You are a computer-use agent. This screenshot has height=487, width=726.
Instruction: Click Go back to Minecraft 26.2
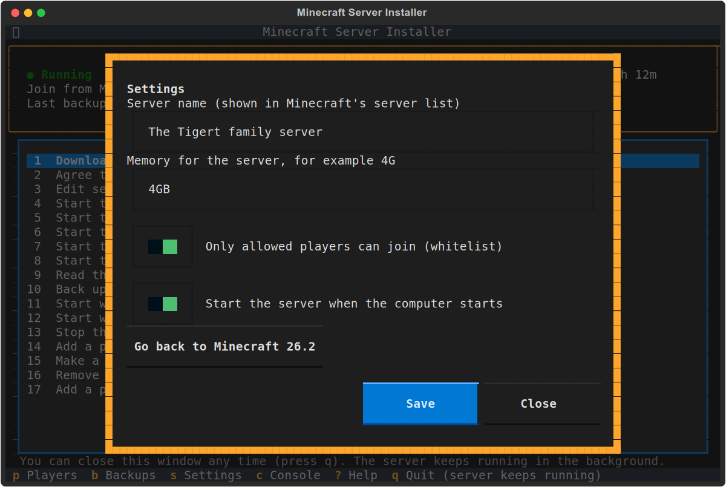[224, 347]
